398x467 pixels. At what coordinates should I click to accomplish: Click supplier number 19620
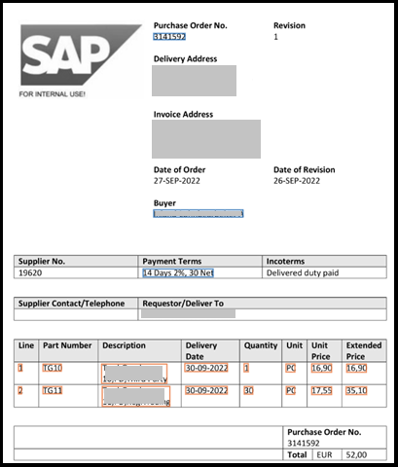coord(30,273)
